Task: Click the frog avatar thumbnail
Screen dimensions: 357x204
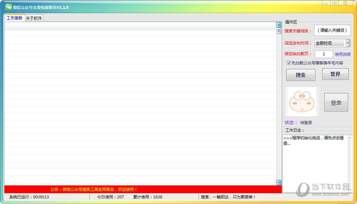Action: [x=302, y=102]
